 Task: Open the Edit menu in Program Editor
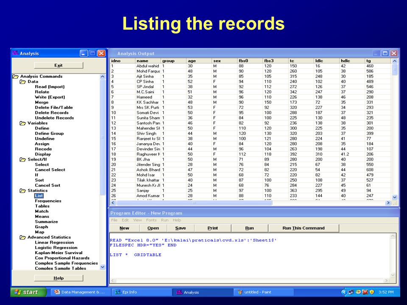pos(125,220)
